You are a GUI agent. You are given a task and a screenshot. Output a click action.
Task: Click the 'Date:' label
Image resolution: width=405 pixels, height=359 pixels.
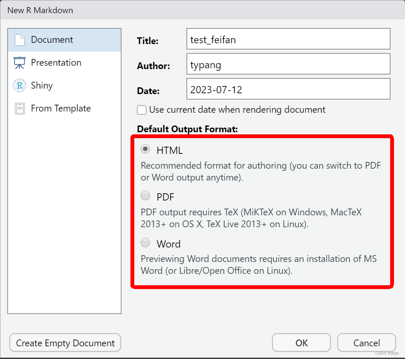[x=148, y=91]
